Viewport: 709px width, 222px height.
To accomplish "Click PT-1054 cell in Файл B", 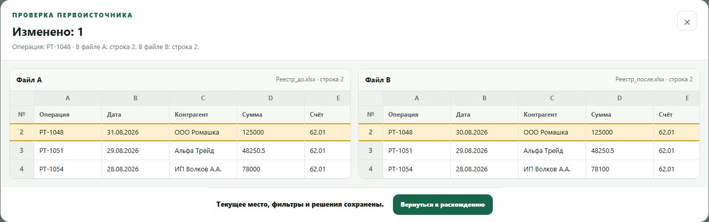I will coord(417,169).
